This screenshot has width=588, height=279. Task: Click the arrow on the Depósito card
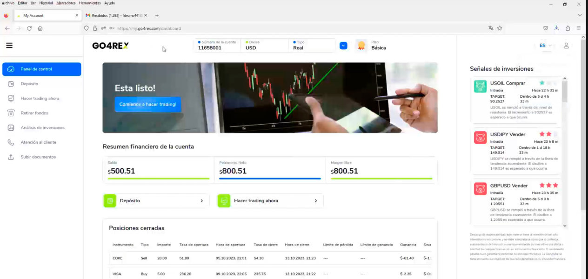[201, 201]
